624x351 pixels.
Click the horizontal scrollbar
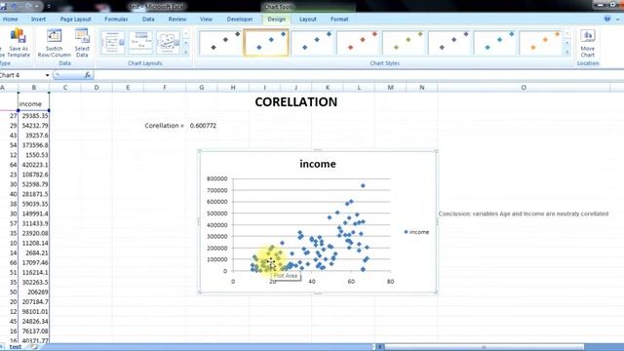pyautogui.click(x=484, y=347)
